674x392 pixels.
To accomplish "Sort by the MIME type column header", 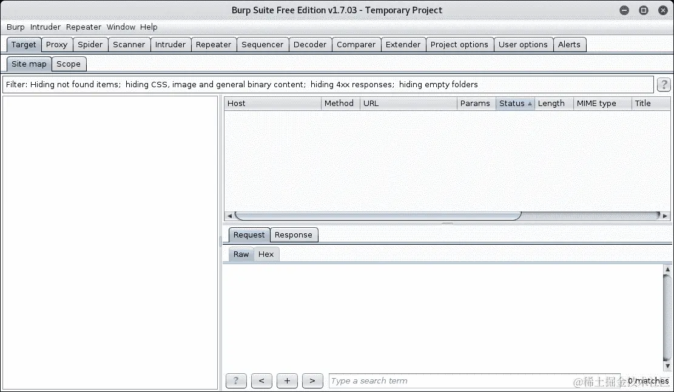I will click(602, 104).
